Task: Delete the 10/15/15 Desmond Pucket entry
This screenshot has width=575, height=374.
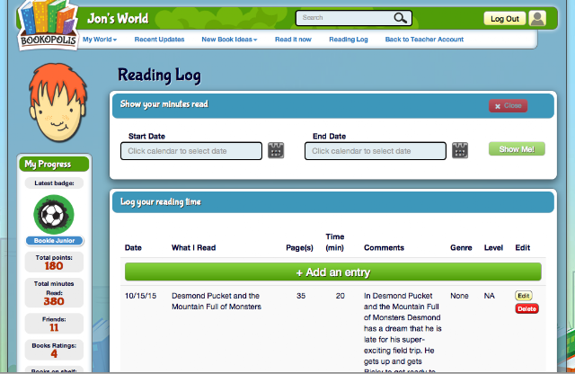Action: coord(527,308)
